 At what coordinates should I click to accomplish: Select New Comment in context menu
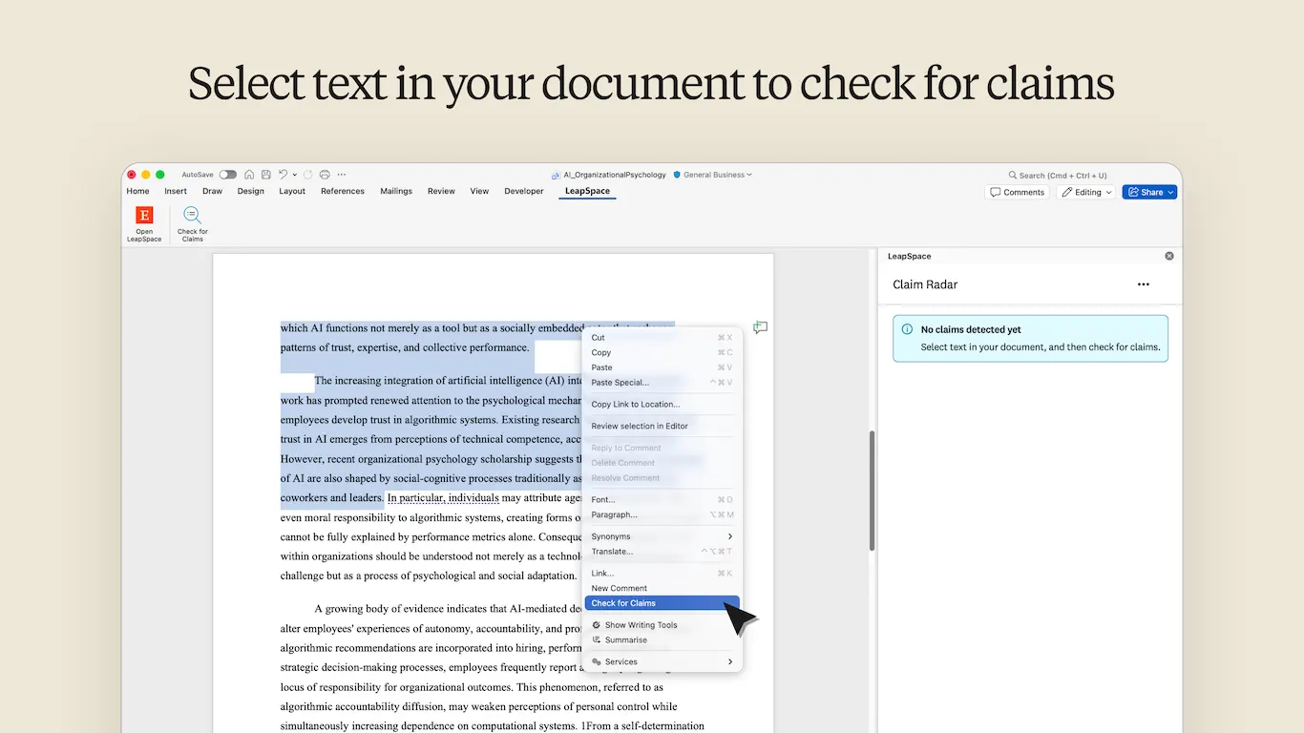coord(663,588)
